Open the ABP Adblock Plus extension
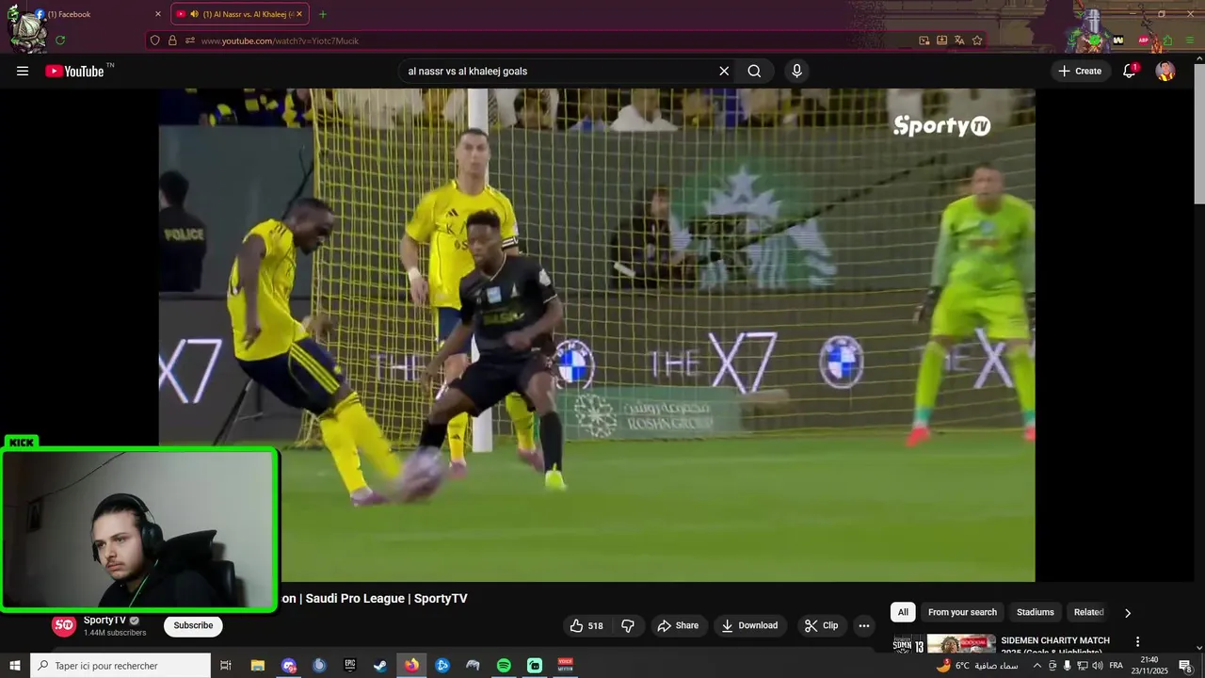Image resolution: width=1205 pixels, height=678 pixels. 1144,40
